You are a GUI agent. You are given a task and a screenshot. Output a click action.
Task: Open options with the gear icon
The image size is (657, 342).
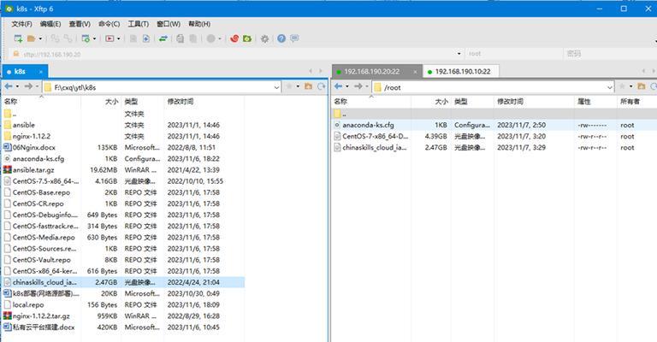(x=265, y=38)
